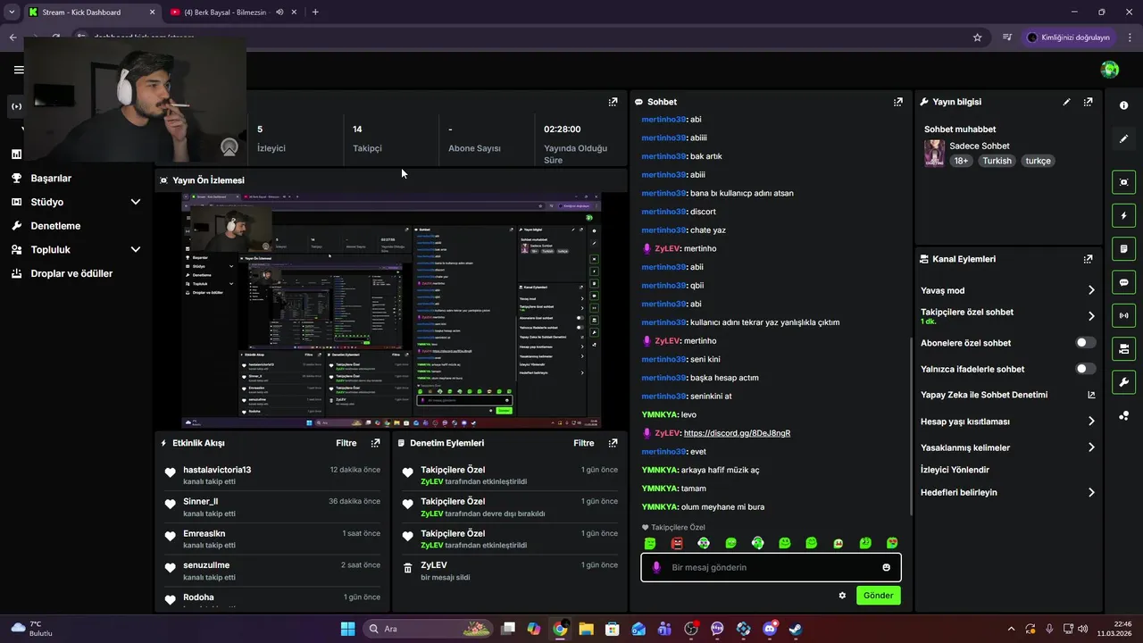Open Yavaş mod settings chevron
The height and width of the screenshot is (643, 1143).
click(1091, 290)
